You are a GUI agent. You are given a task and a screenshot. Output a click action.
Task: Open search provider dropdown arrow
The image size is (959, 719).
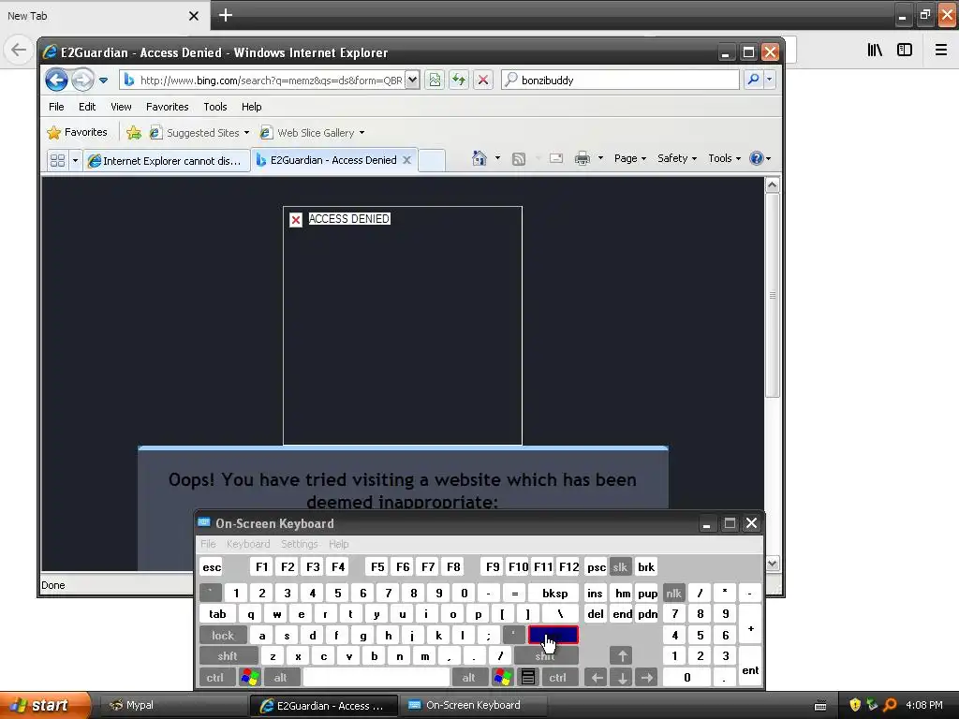(770, 80)
